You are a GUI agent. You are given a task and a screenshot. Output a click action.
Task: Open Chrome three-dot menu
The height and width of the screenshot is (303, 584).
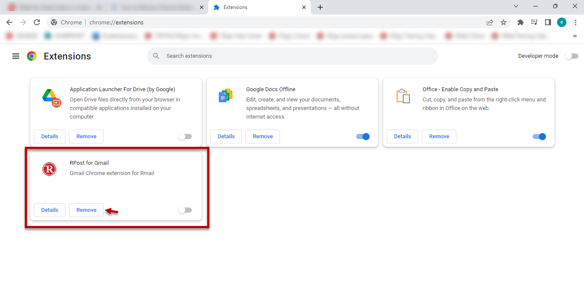point(575,22)
